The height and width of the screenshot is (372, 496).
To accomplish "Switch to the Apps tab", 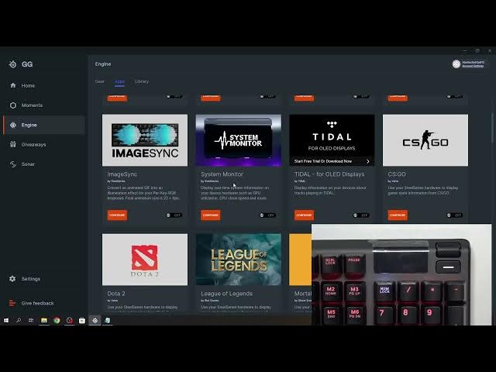I will coord(119,81).
